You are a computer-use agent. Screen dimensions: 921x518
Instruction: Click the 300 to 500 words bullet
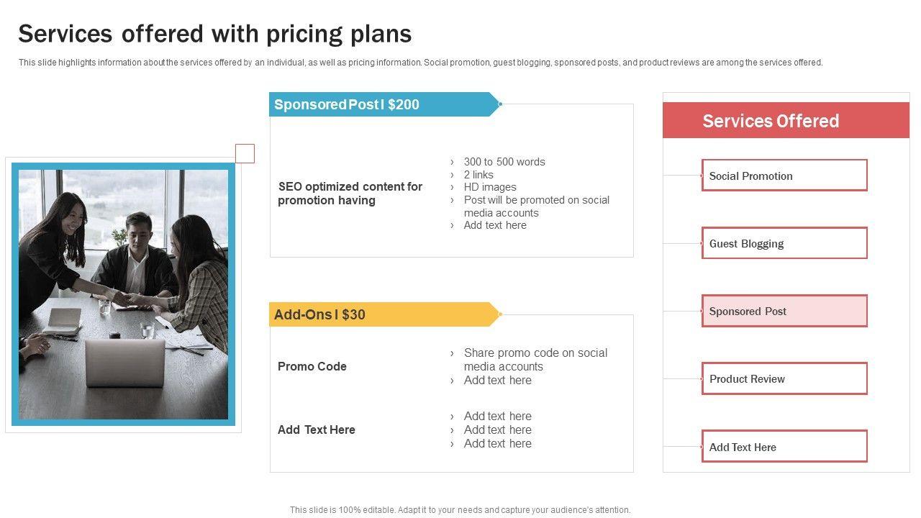pos(504,162)
